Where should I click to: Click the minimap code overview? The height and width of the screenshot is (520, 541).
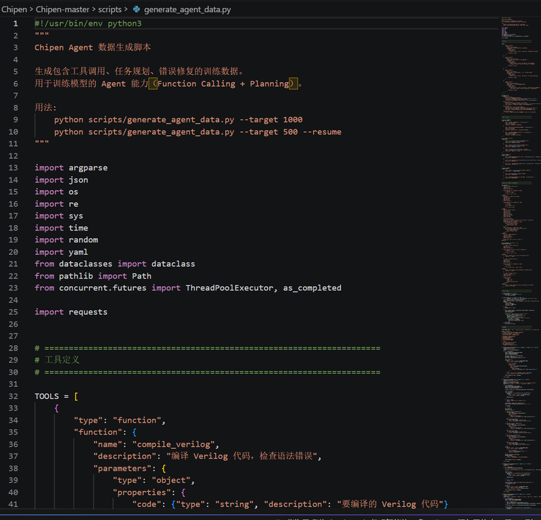pyautogui.click(x=520, y=262)
